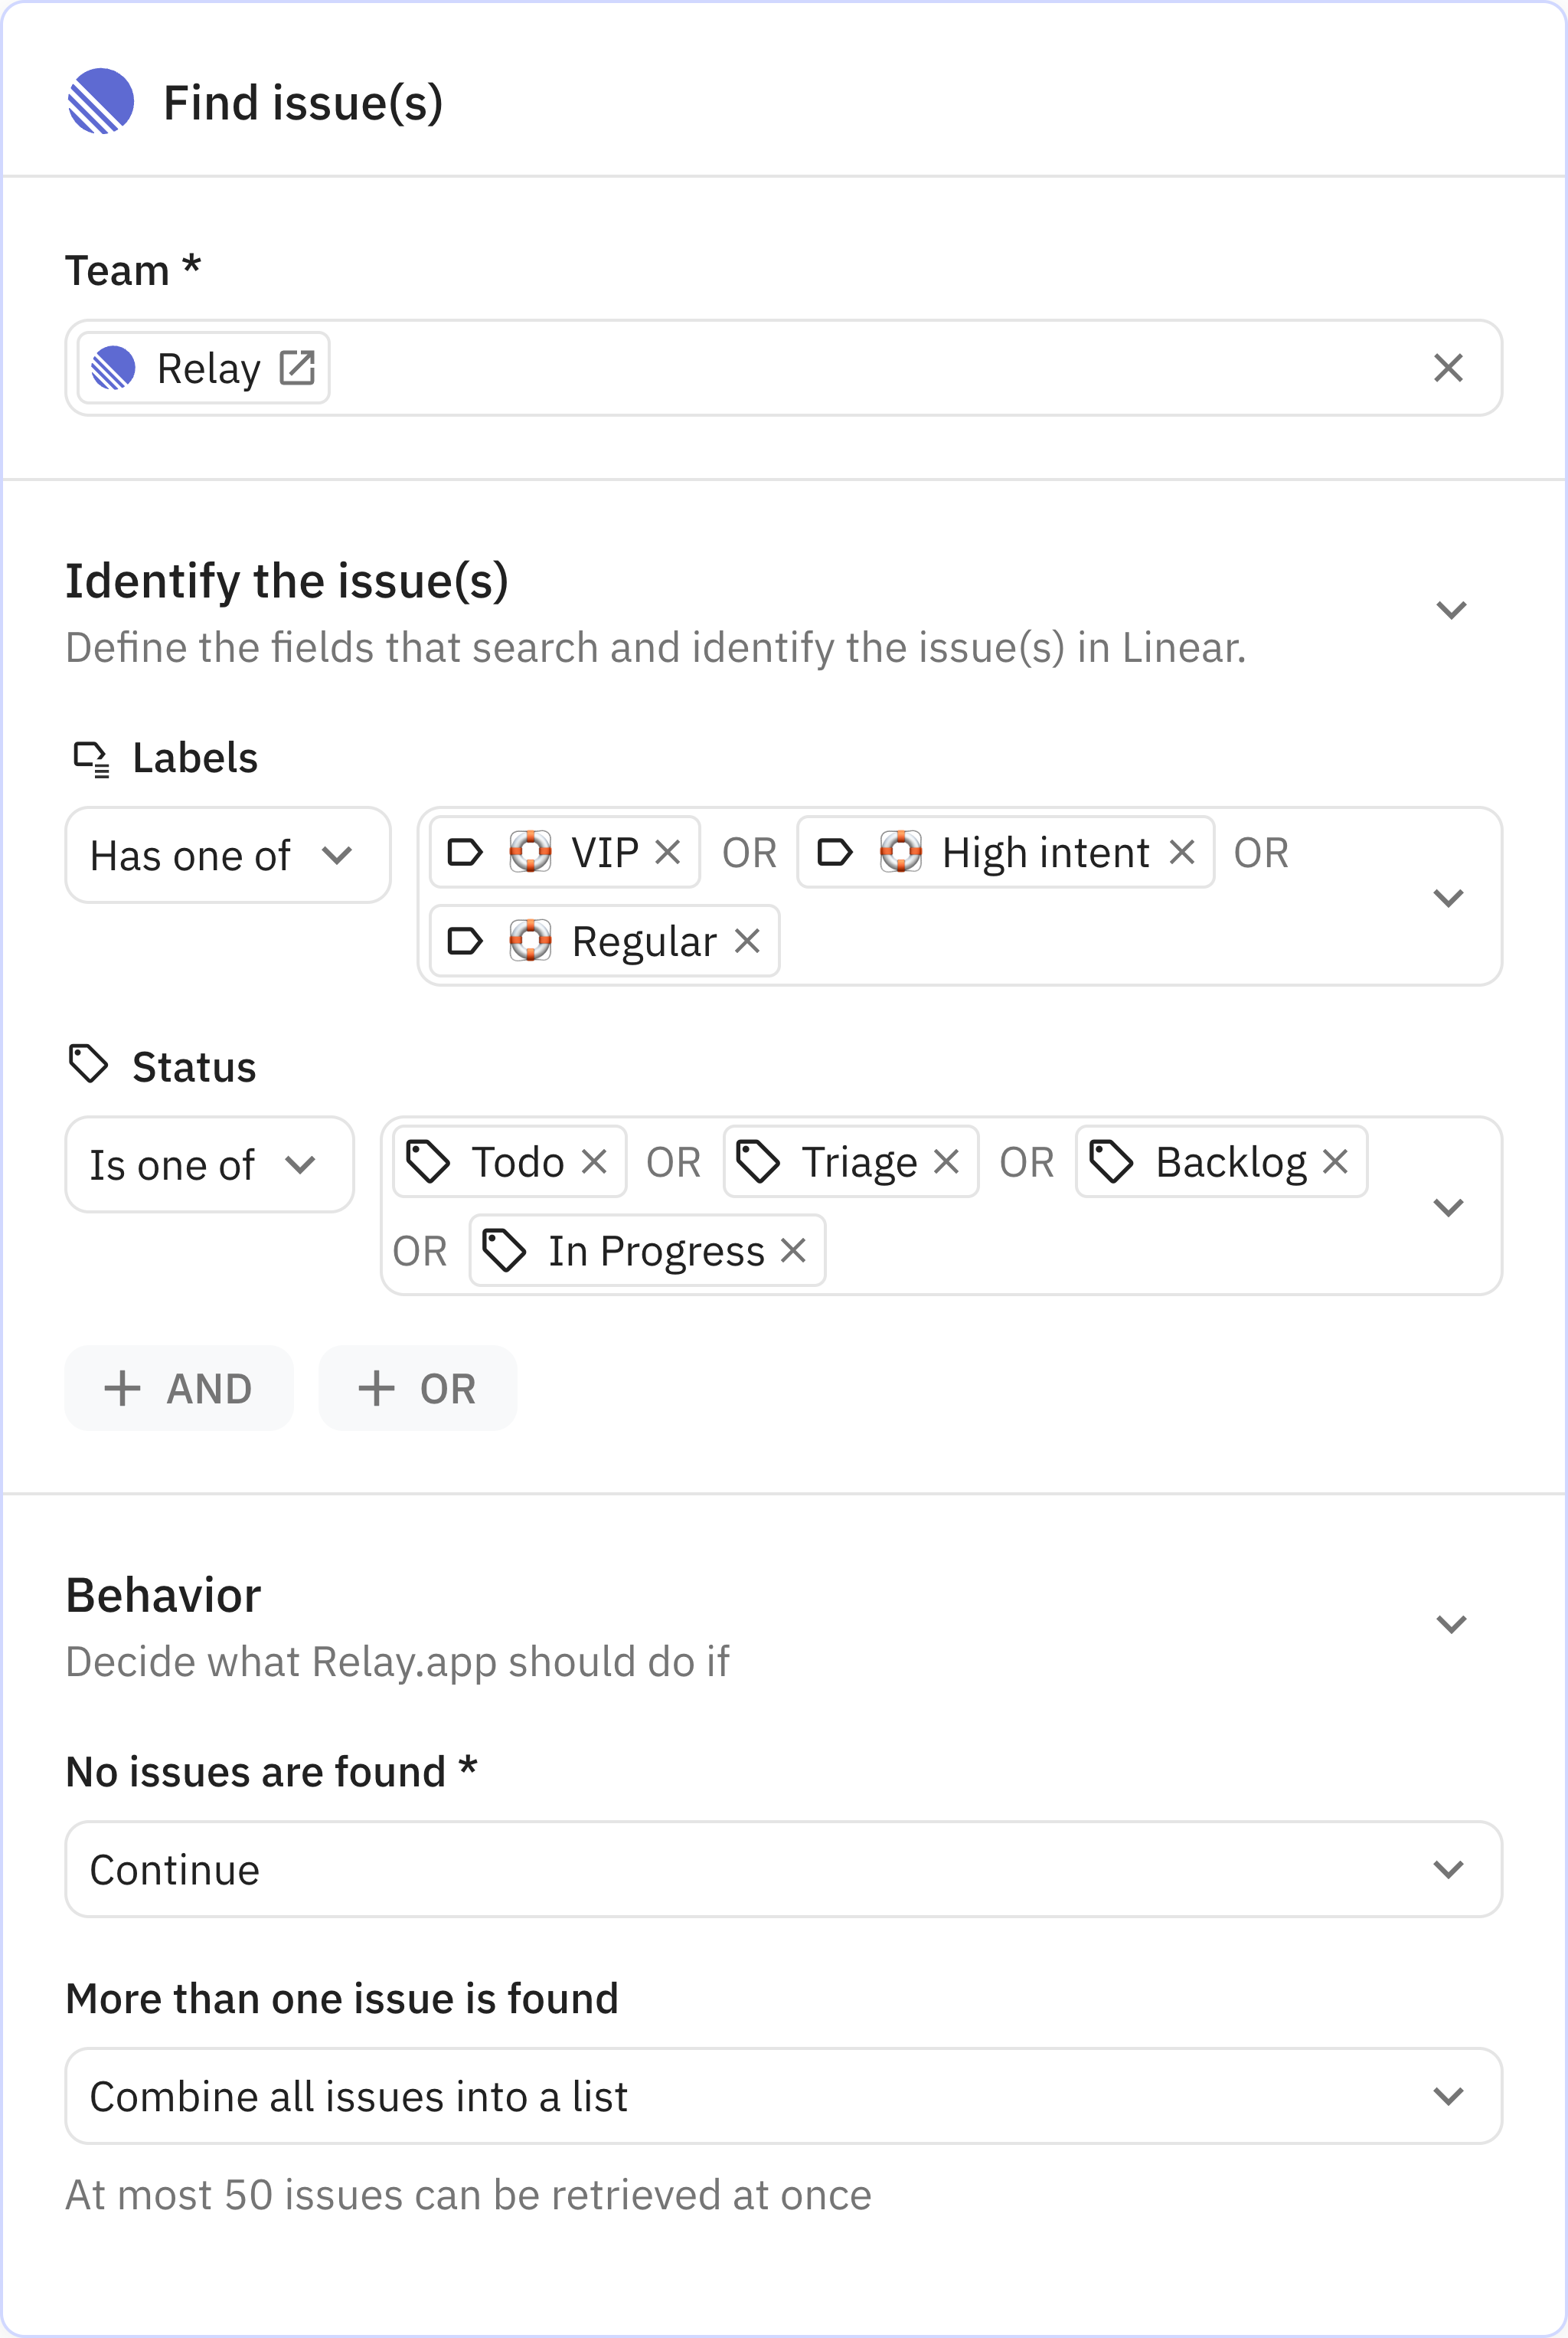Remove the High intent label
Viewport: 1568px width, 2338px height.
[x=1182, y=853]
